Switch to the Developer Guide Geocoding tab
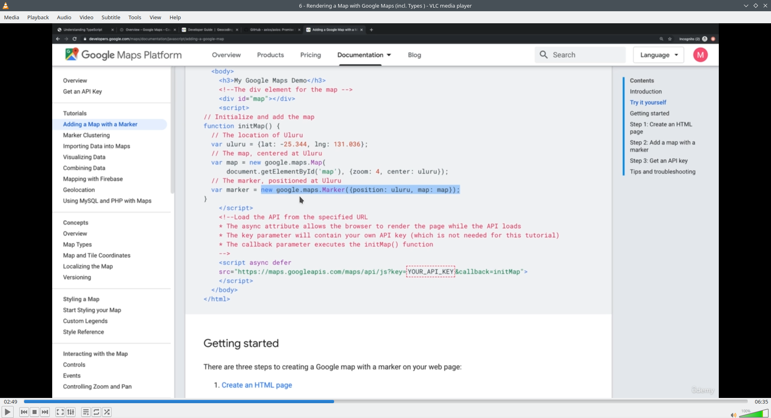The image size is (771, 418). pos(210,30)
